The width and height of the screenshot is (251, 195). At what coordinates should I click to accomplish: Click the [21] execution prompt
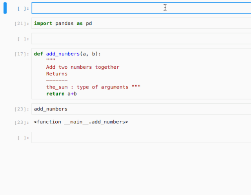[x=22, y=24]
